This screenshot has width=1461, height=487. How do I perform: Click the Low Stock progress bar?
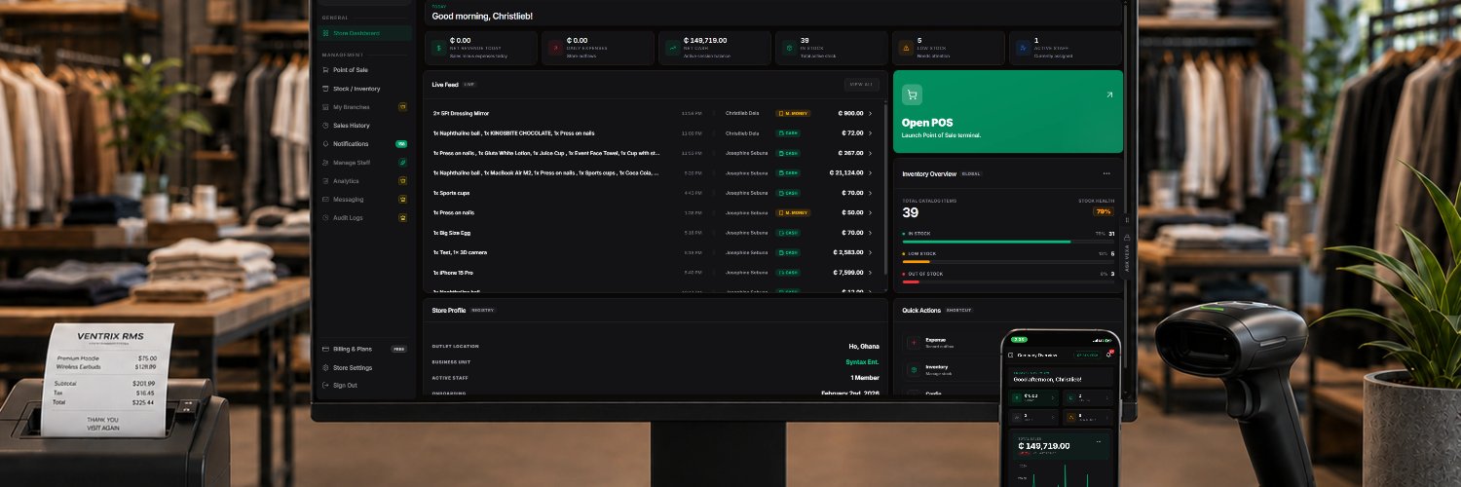pyautogui.click(x=1008, y=261)
